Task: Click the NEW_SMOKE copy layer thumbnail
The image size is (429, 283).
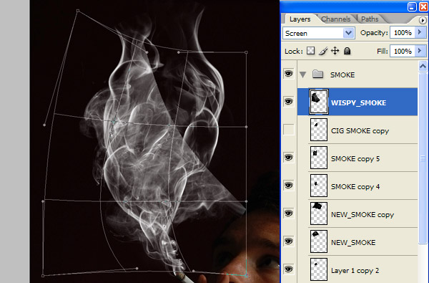Action: click(319, 214)
